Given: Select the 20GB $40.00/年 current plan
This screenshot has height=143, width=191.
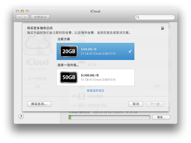Looking at the screenshot, I should [95, 51].
